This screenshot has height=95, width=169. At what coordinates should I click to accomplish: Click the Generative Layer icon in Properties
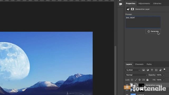[128, 9]
